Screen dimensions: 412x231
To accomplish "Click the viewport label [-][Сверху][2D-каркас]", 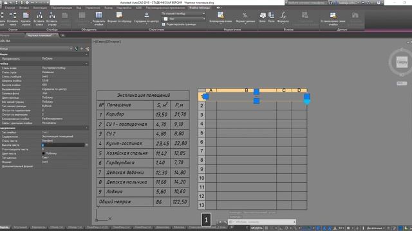I will click(x=107, y=42).
